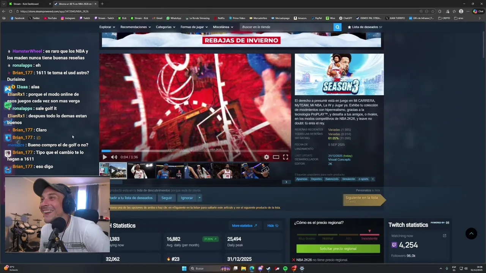Open the Netflix bookmark
The height and width of the screenshot is (273, 486).
[219, 18]
